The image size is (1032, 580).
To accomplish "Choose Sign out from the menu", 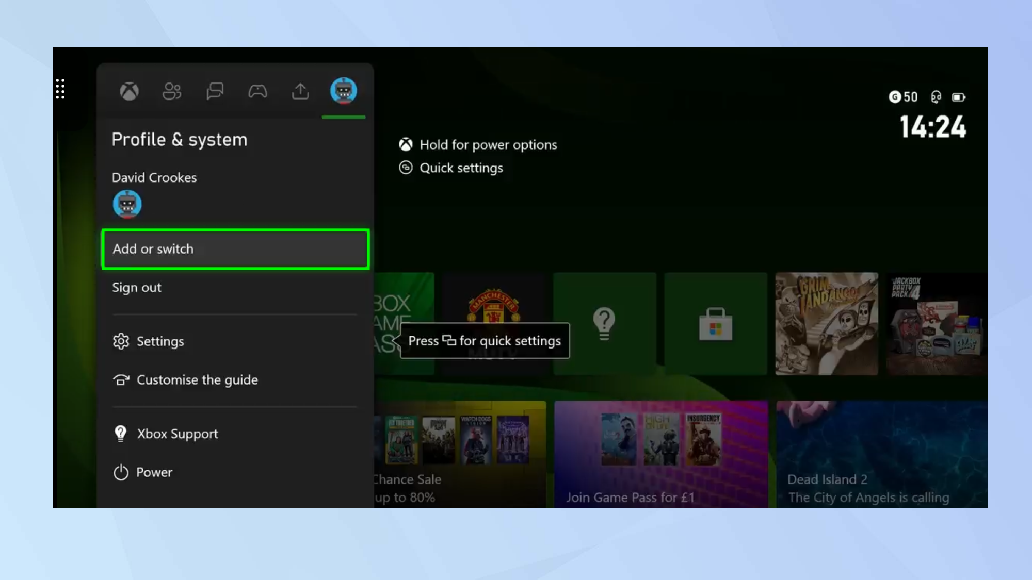I will click(x=137, y=287).
